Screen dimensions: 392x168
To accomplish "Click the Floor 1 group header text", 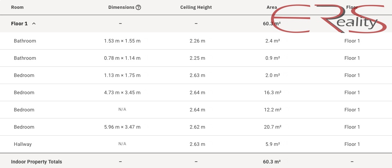I will [x=19, y=24].
